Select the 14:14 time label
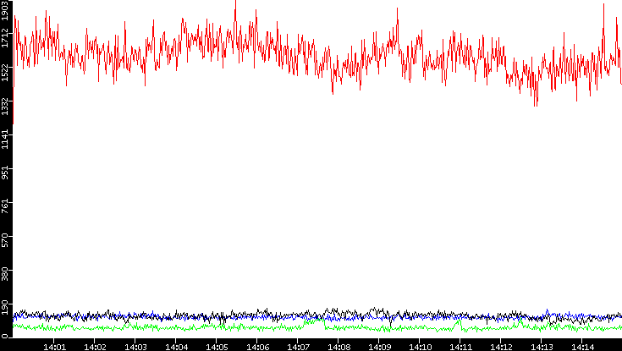The image size is (622, 351). point(583,348)
